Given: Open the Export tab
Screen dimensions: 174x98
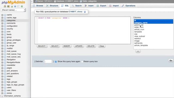Looking at the screenshot, I should click(x=101, y=6).
